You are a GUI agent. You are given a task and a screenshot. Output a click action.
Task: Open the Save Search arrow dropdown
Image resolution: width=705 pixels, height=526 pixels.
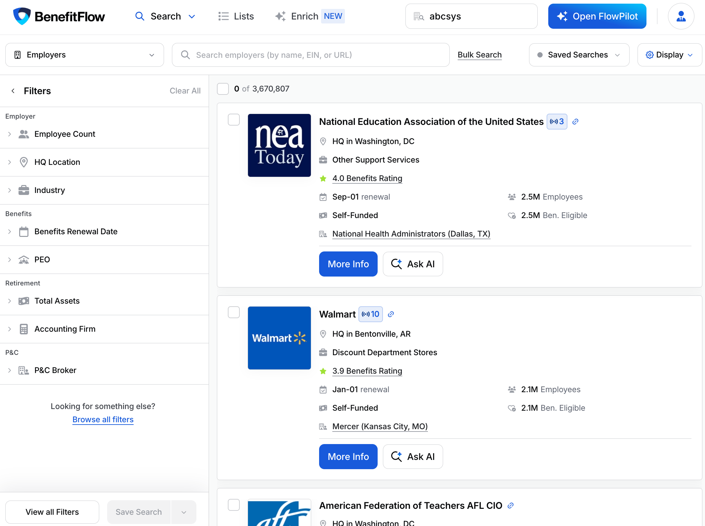(184, 512)
